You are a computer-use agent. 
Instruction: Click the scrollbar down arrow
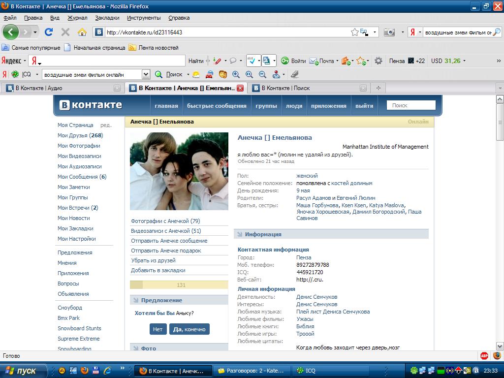[x=500, y=346]
